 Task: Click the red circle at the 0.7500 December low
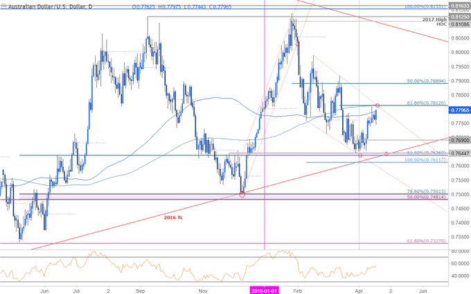point(242,194)
